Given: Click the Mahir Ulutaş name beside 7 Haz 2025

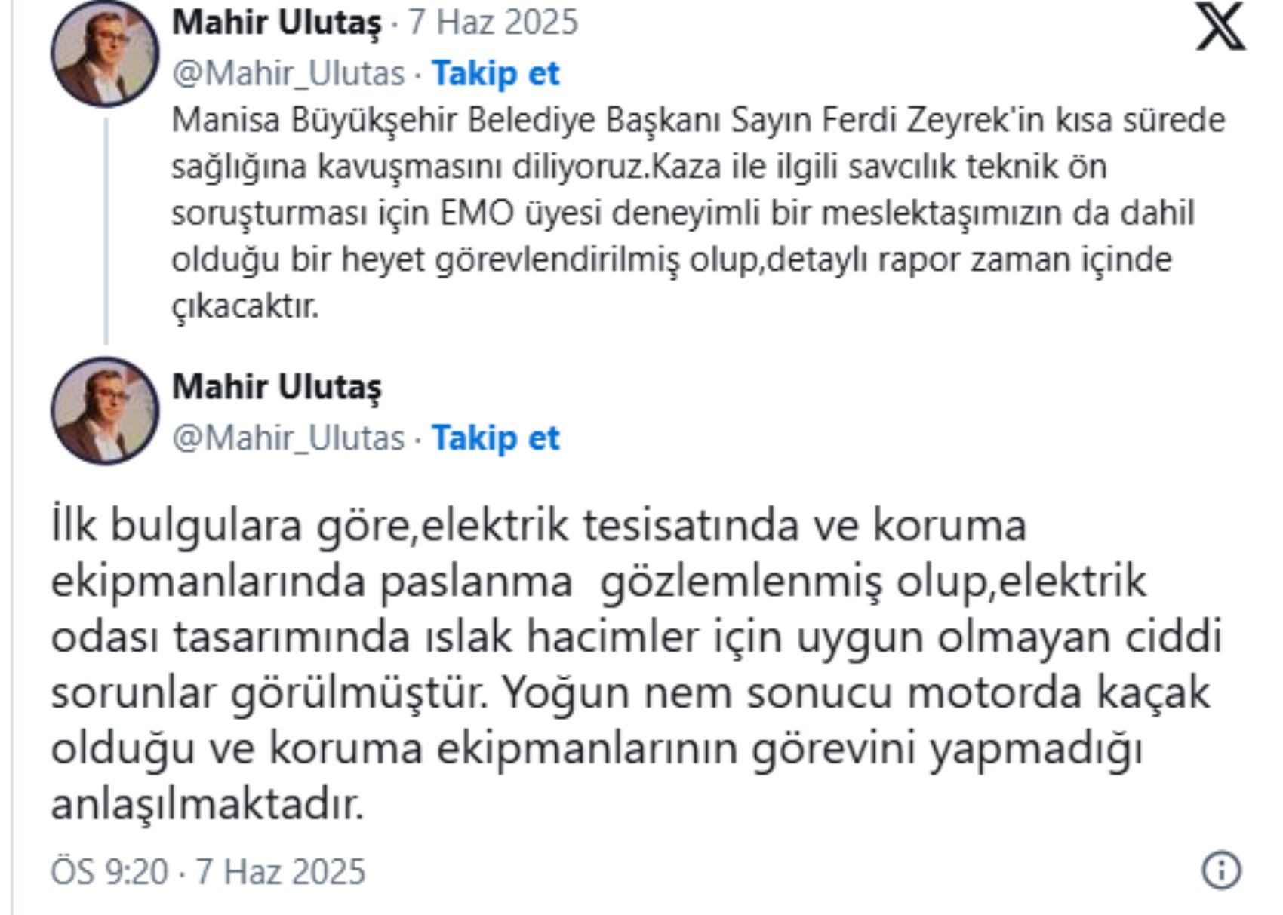Looking at the screenshot, I should [276, 23].
